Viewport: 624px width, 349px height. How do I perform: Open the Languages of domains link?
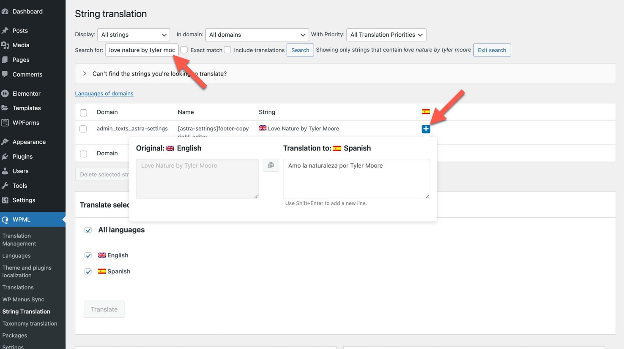point(104,94)
